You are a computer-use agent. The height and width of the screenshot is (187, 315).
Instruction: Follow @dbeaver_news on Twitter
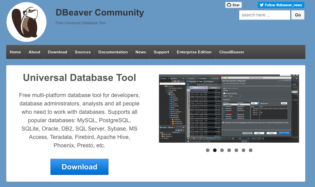pyautogui.click(x=281, y=5)
